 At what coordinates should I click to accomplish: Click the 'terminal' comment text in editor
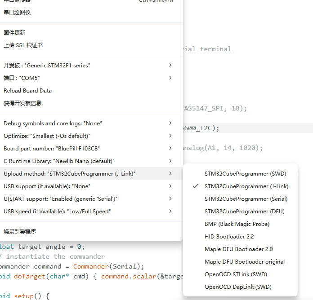click(215, 49)
